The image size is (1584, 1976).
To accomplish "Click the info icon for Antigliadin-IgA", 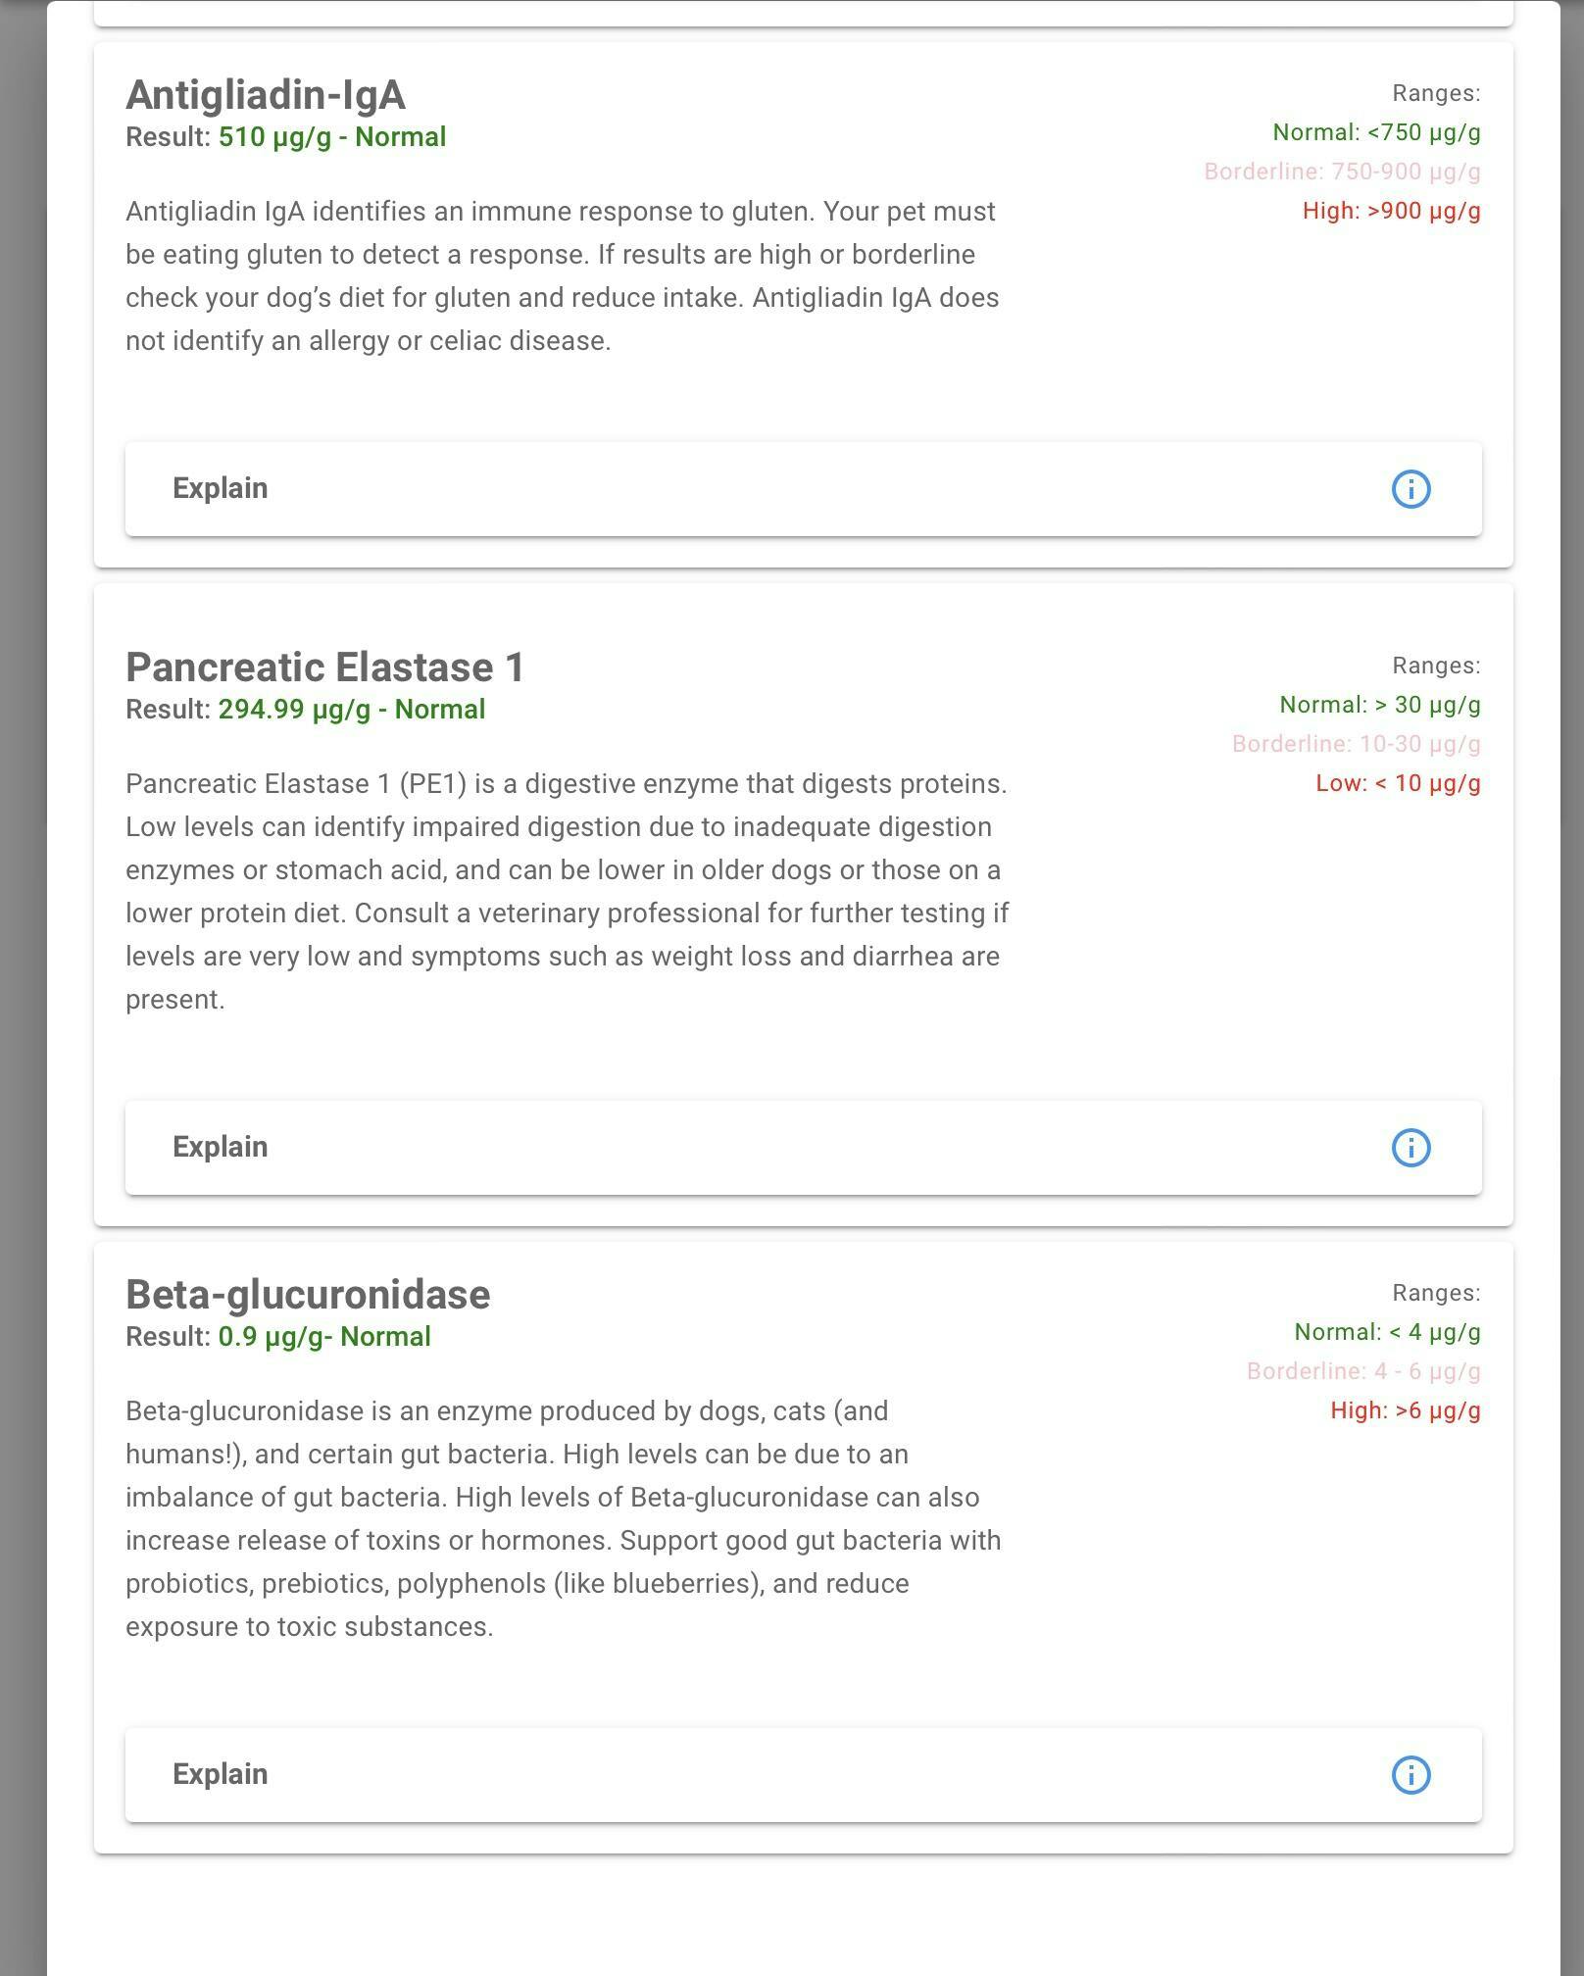I will pyautogui.click(x=1411, y=488).
